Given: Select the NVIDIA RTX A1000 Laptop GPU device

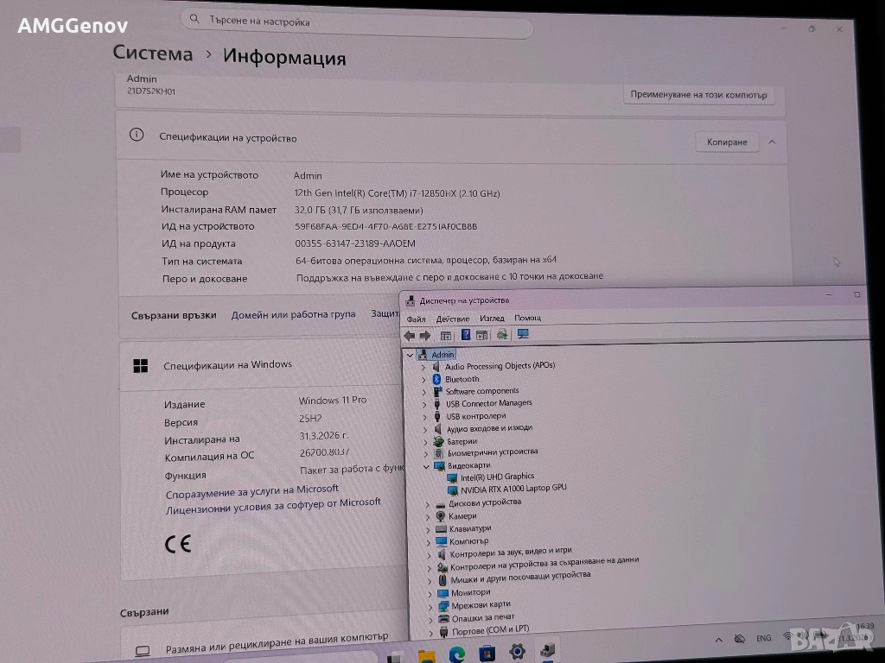Looking at the screenshot, I should [x=513, y=489].
